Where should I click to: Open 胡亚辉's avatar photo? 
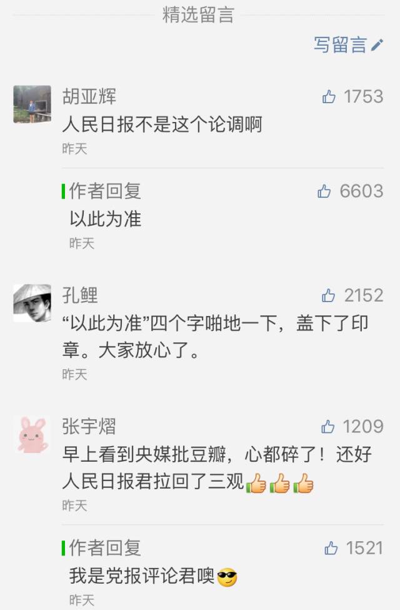tap(32, 104)
